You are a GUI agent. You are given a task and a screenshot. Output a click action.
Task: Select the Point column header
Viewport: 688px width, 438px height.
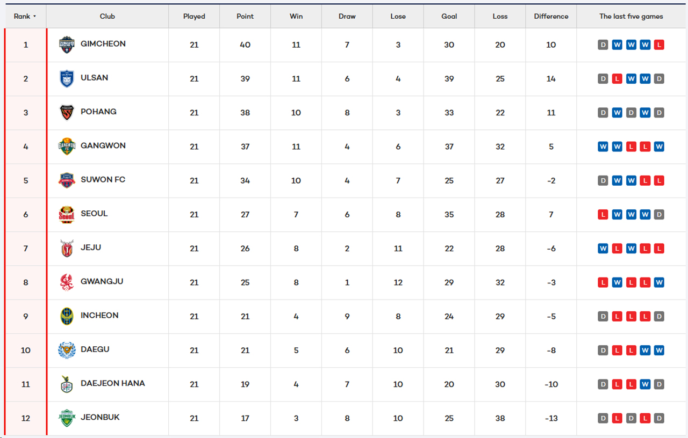click(245, 16)
